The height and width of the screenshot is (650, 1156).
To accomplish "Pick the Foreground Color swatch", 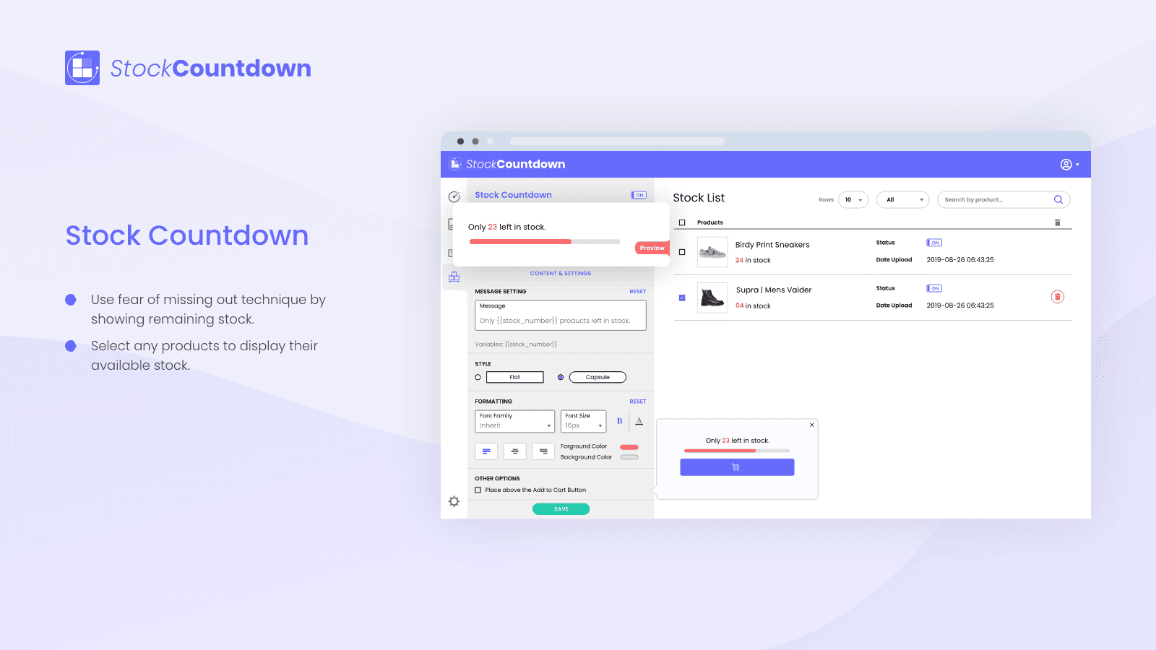I will pos(629,447).
